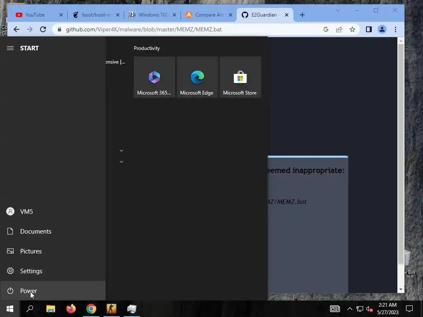
Task: Show hidden system tray icons
Action: pos(349,309)
